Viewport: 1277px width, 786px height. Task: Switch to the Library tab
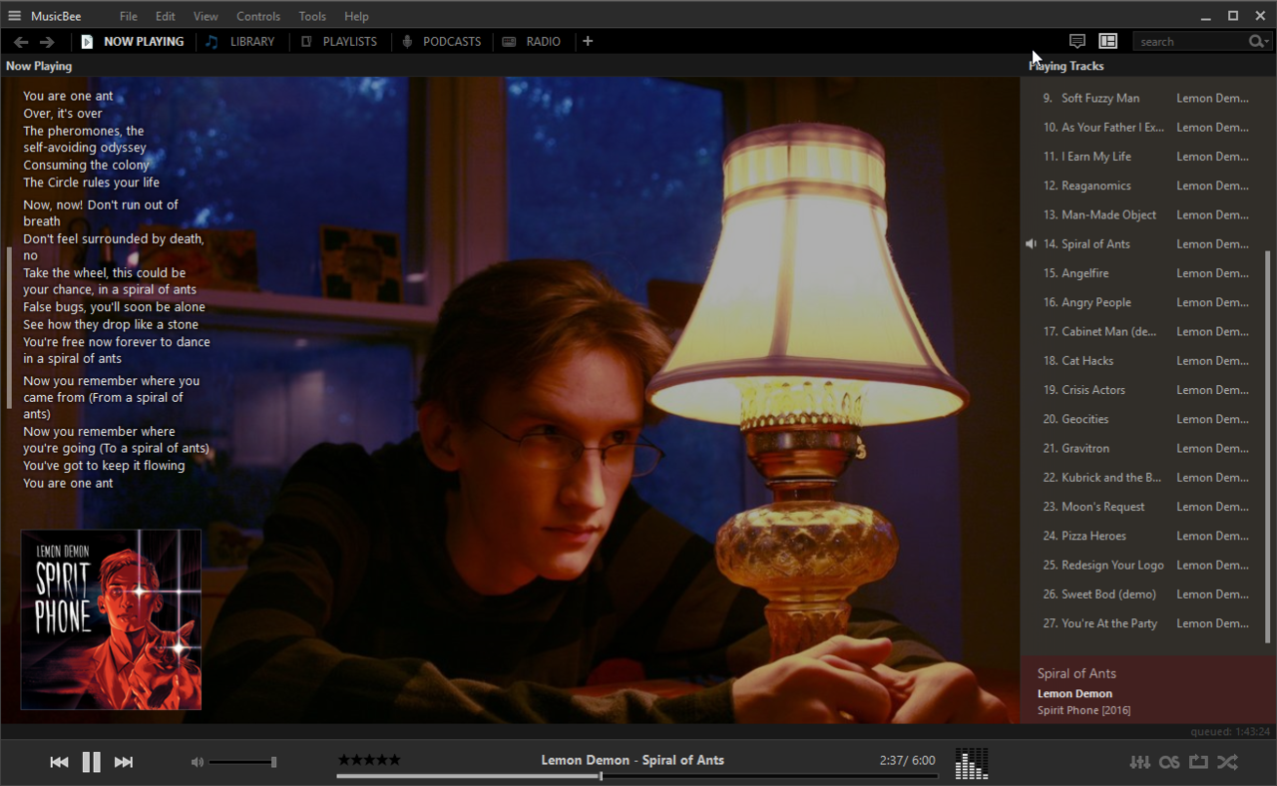pos(240,42)
